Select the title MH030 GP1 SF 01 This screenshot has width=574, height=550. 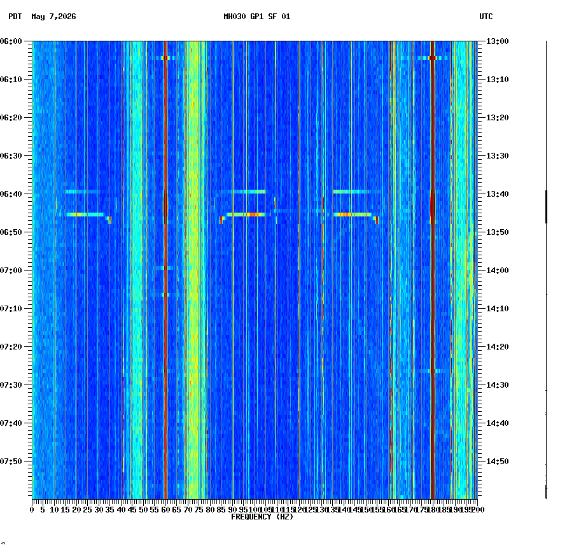257,17
